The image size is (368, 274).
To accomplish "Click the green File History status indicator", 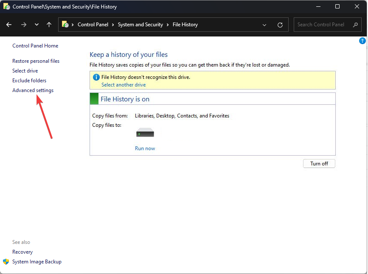I will [94, 99].
